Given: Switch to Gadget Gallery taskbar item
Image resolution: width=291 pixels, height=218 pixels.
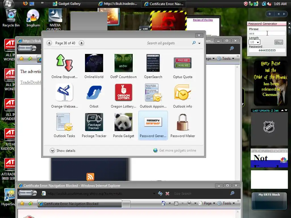Looking at the screenshot, I should pos(67,4).
